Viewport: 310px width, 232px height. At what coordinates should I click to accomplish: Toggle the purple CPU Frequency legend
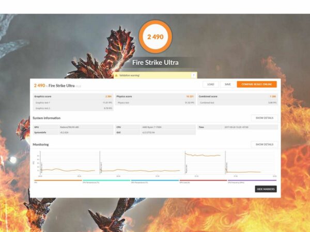coord(252,181)
